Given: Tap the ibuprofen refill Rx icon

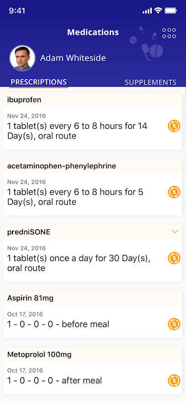Looking at the screenshot, I should pos(174,126).
